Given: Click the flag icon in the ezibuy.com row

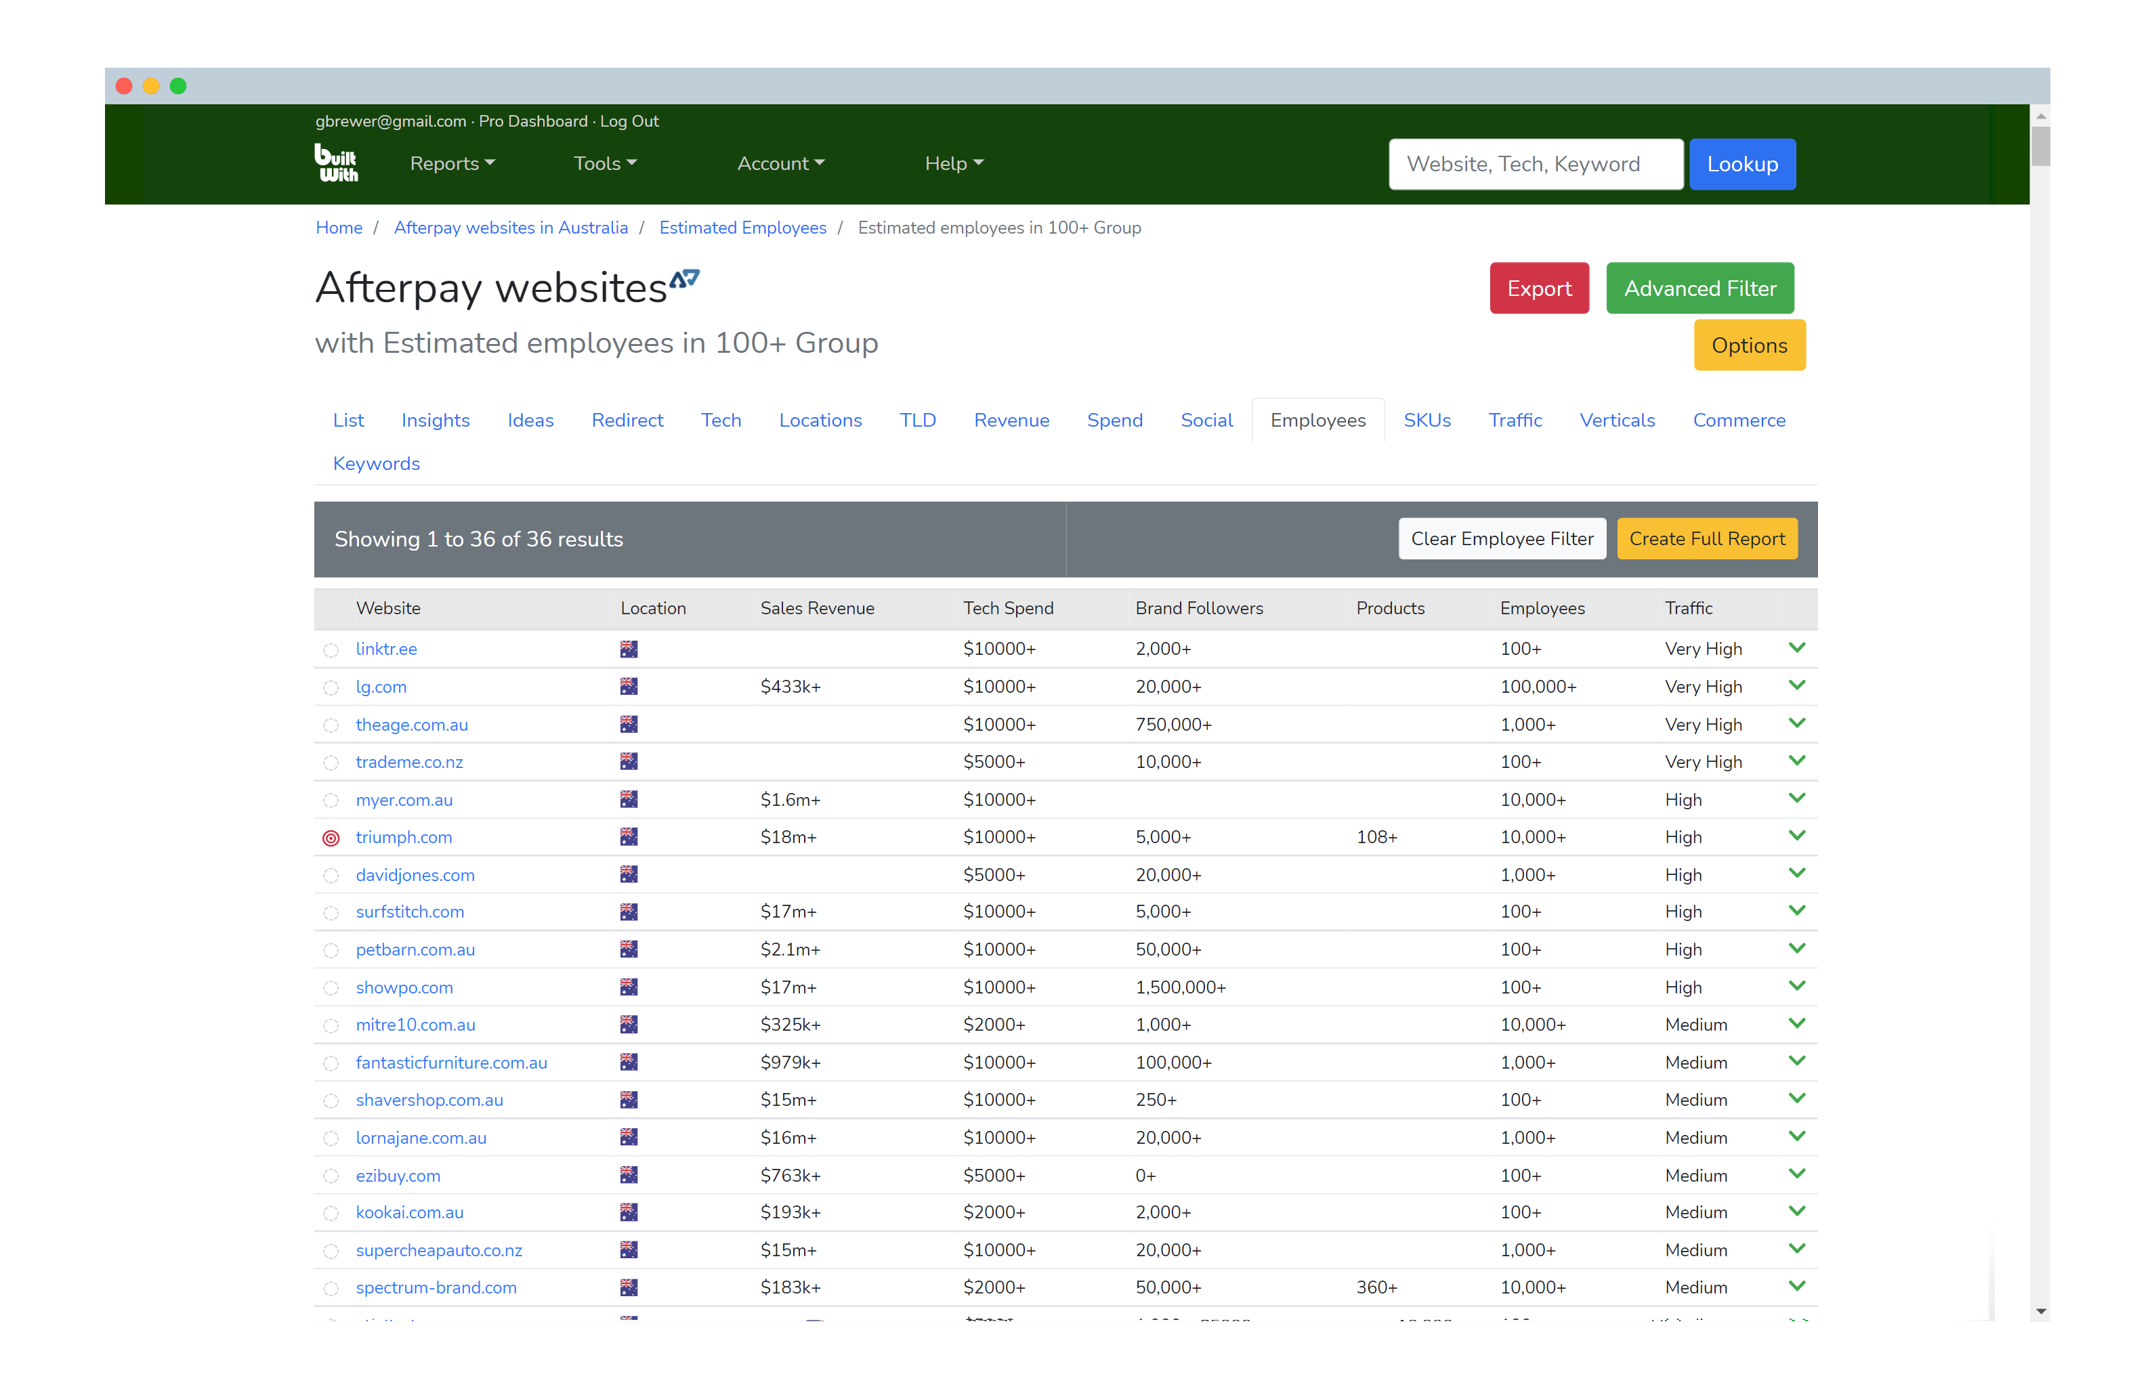Looking at the screenshot, I should 629,1175.
